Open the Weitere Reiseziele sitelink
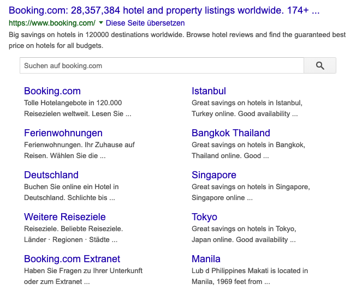This screenshot has height=296, width=362. (65, 217)
